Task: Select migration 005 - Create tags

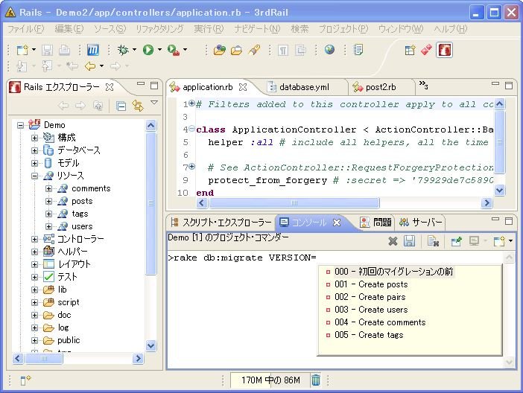Action: 369,335
